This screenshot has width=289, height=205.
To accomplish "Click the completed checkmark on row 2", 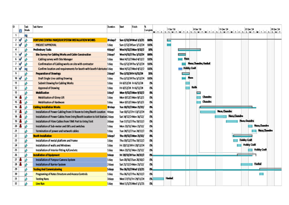I will coord(20,40).
